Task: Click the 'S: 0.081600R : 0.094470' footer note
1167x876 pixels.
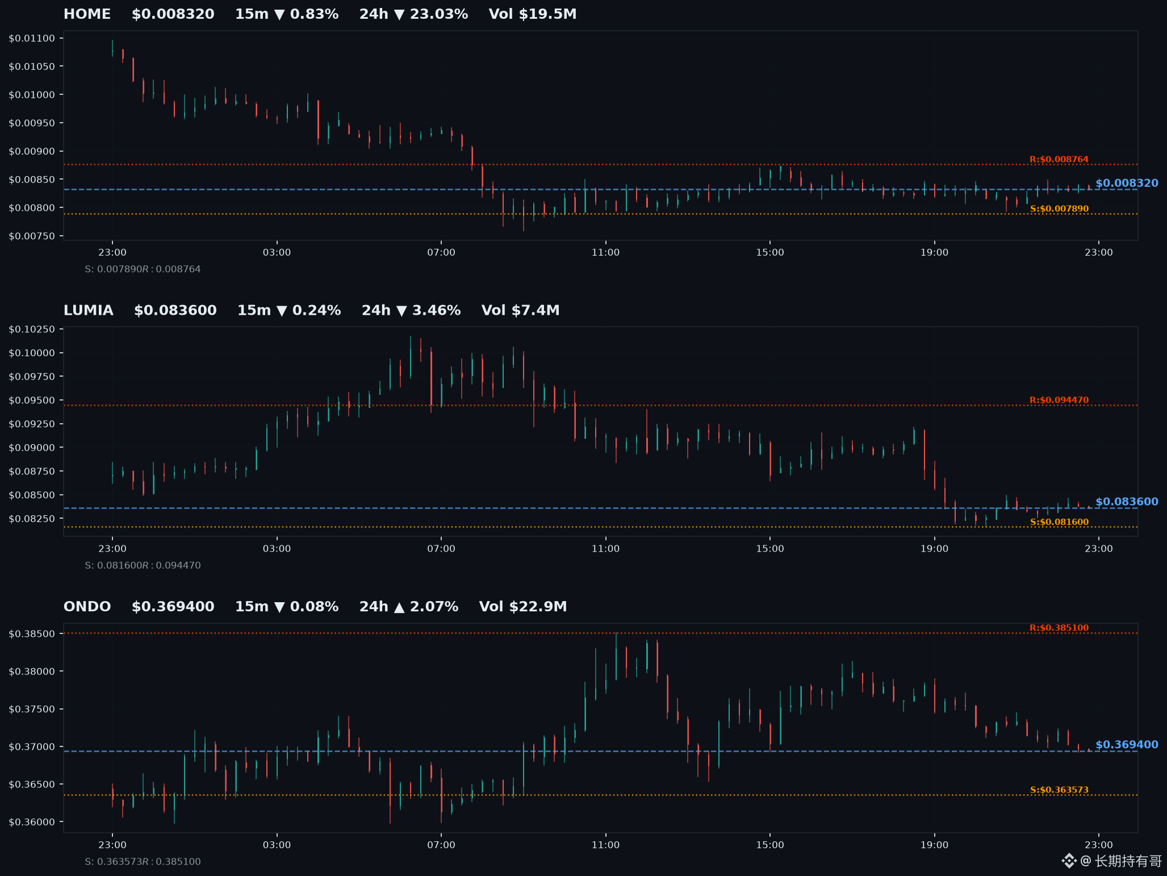Action: (143, 566)
